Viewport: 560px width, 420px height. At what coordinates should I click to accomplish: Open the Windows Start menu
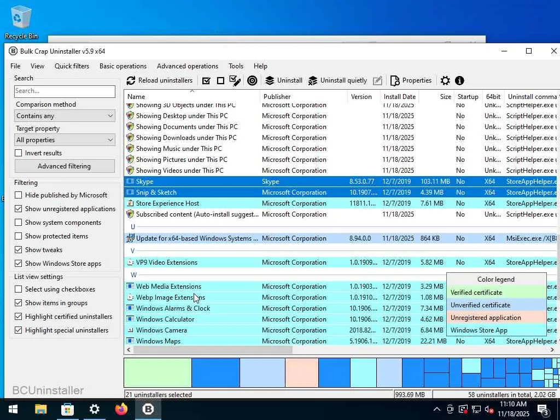[13, 409]
